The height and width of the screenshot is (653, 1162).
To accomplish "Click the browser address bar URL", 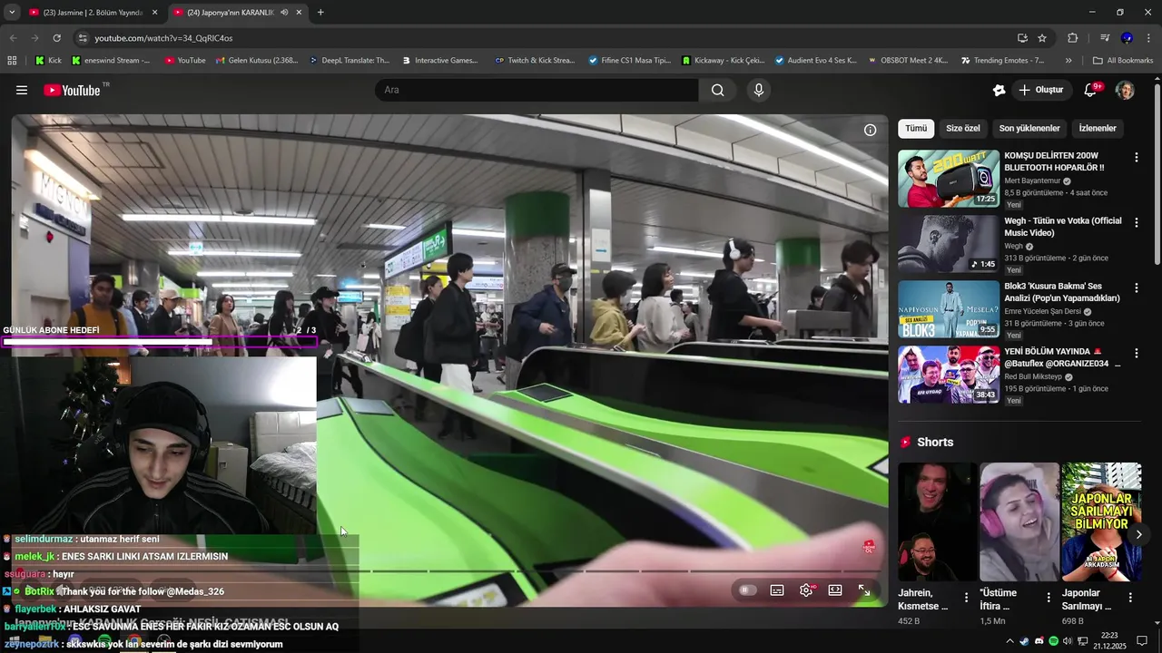I will [x=163, y=38].
